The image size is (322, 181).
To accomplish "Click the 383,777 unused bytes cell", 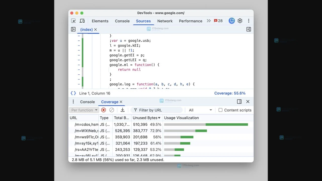I will 140,131.
